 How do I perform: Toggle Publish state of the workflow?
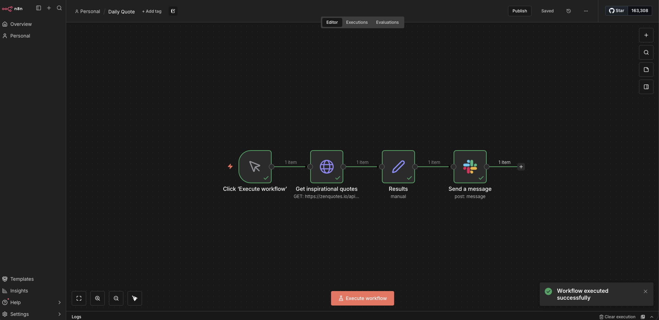pos(519,11)
